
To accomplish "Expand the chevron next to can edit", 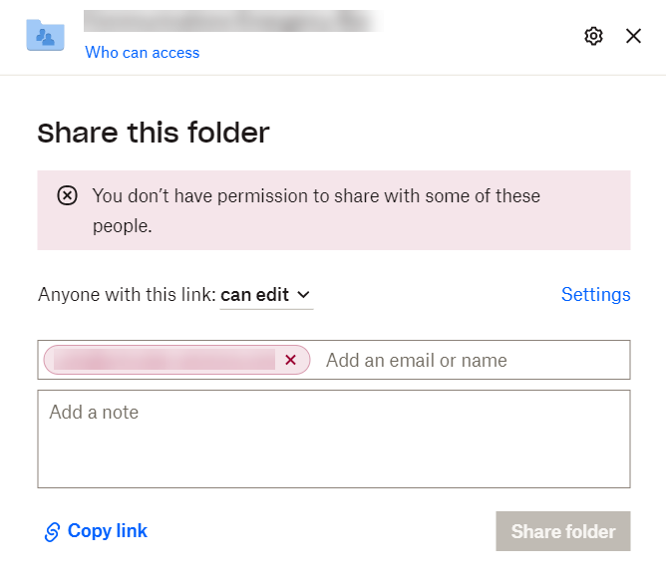I will tap(304, 295).
